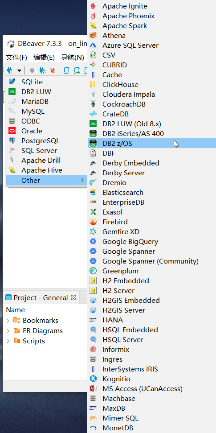
Task: Select SQLite from the connection menu
Action: pos(46,82)
